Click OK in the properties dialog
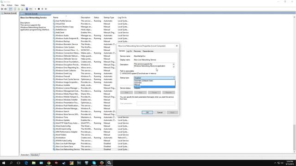The width and height of the screenshot is (296, 166). (147, 113)
